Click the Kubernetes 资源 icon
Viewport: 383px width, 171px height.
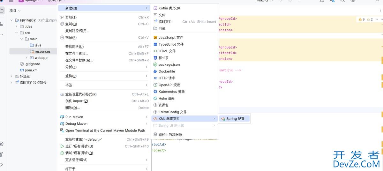pos(155,92)
